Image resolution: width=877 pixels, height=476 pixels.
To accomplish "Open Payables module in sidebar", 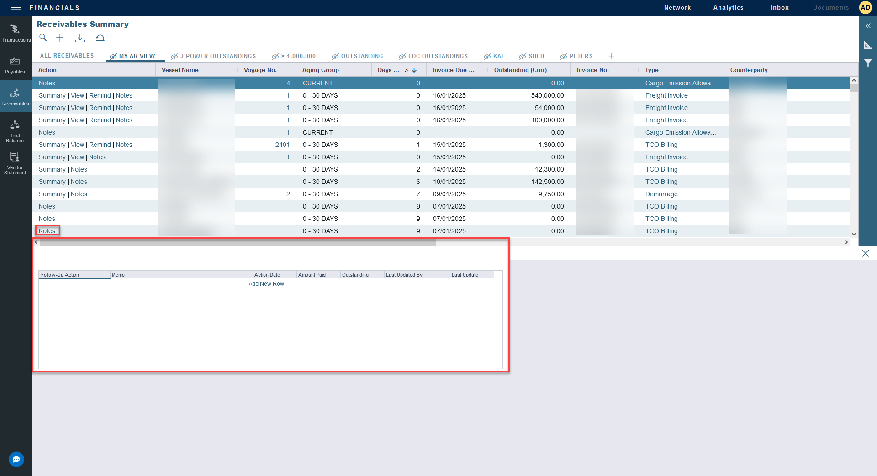I will tap(15, 65).
